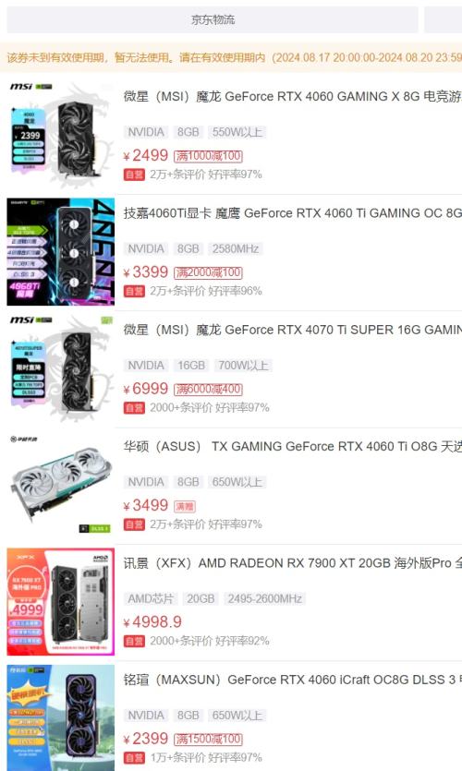Screen dimensions: 462x771
Task: Click the 16GB spec tag
Action: pyautogui.click(x=191, y=366)
